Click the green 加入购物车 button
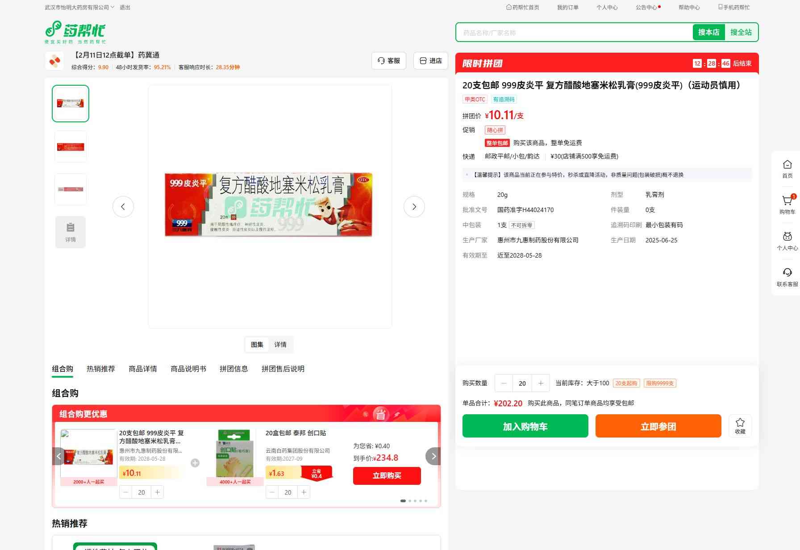 pos(525,426)
